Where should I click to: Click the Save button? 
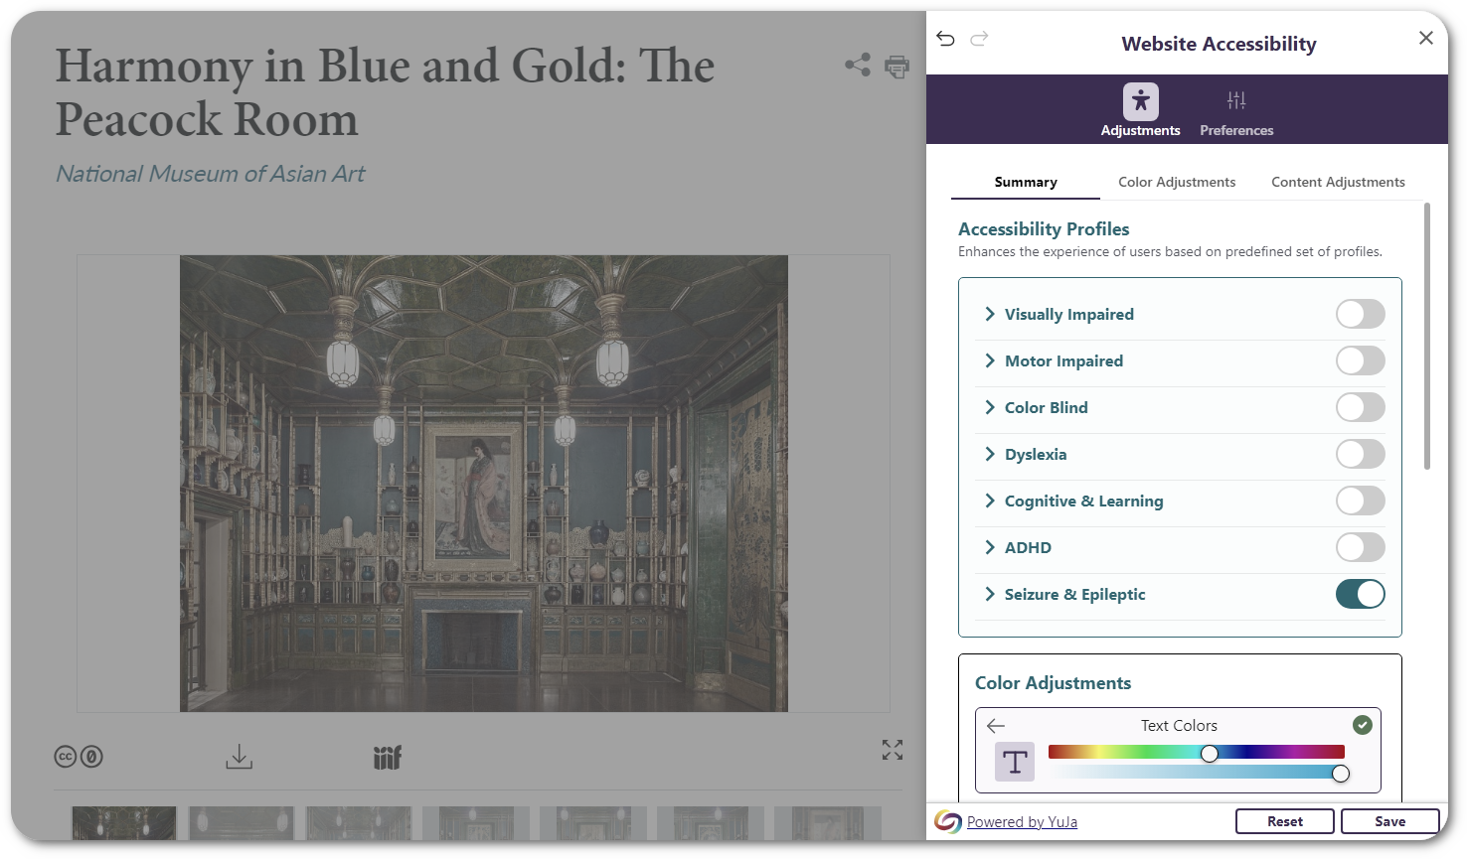pyautogui.click(x=1388, y=821)
